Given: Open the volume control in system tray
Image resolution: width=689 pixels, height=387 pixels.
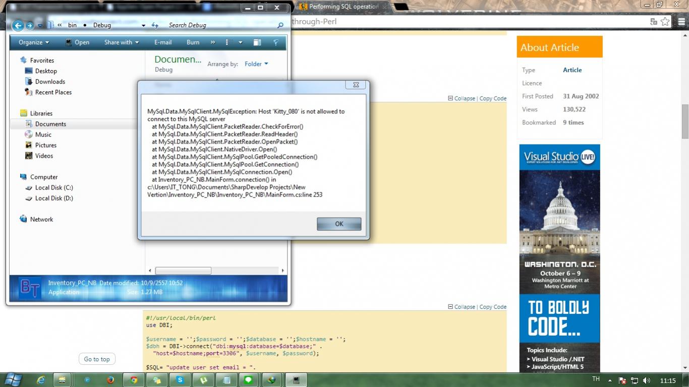Looking at the screenshot, I should [x=647, y=380].
